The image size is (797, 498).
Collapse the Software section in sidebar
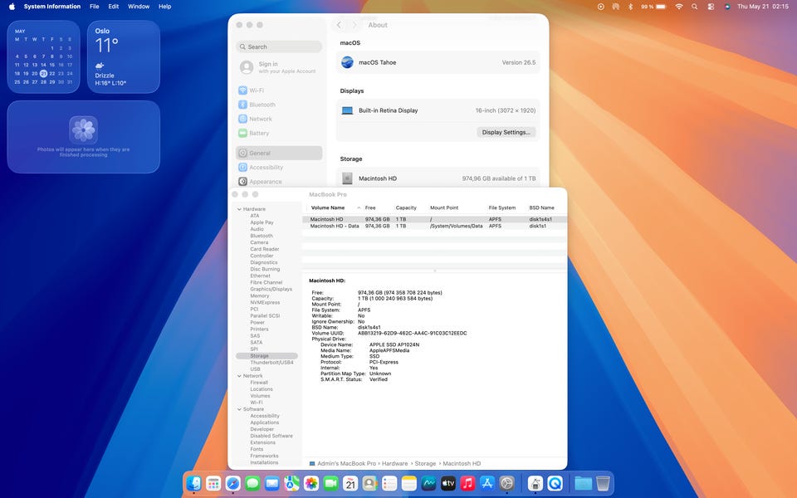click(x=239, y=409)
